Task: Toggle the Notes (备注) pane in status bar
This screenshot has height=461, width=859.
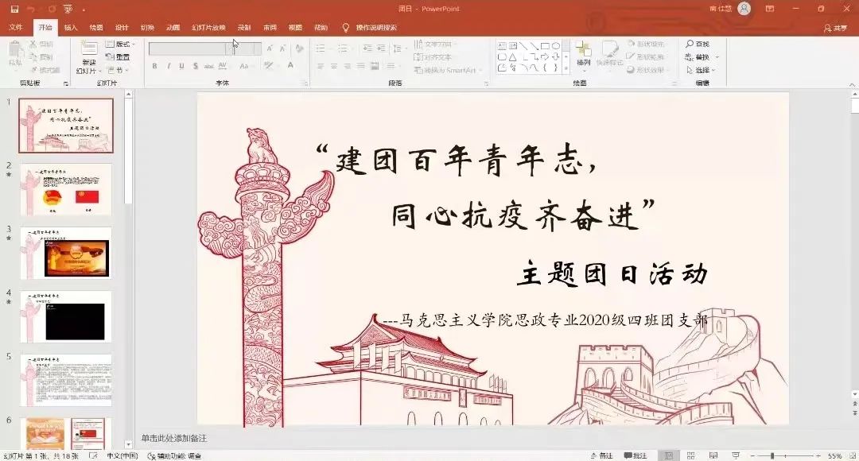Action: tap(601, 455)
